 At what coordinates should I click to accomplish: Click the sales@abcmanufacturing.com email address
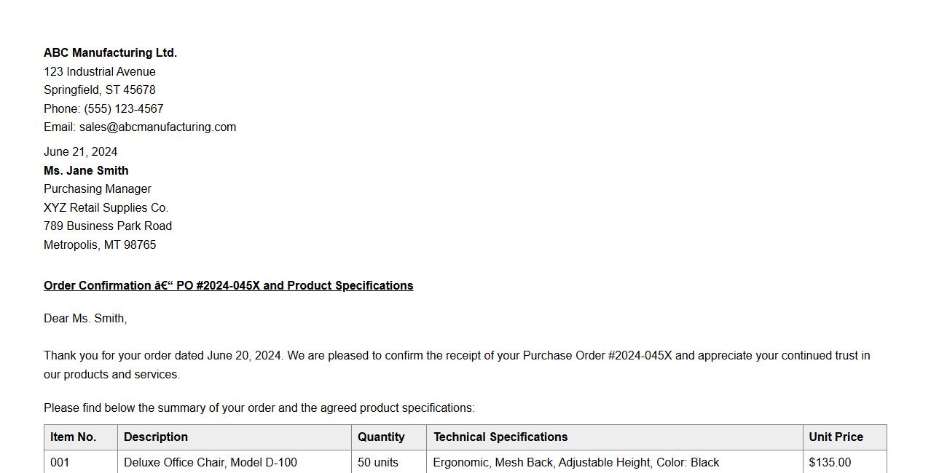pyautogui.click(x=157, y=127)
